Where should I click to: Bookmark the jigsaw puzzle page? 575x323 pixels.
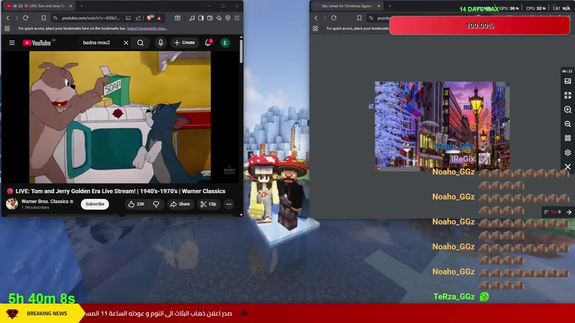coord(359,18)
